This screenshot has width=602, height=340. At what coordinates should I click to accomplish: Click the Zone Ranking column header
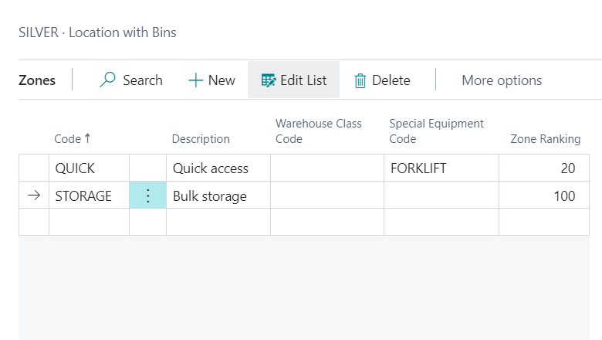(545, 139)
